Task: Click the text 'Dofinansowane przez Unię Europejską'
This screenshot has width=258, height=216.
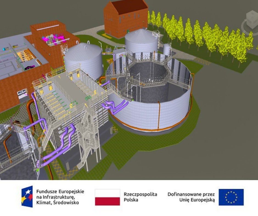Action: pyautogui.click(x=191, y=197)
